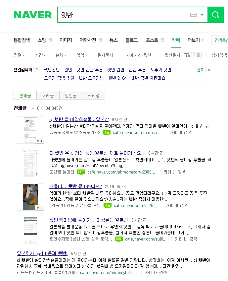The height and width of the screenshot is (281, 228).
Task: Set 옵션유지 to 꺼짐
Action: pyautogui.click(x=187, y=55)
